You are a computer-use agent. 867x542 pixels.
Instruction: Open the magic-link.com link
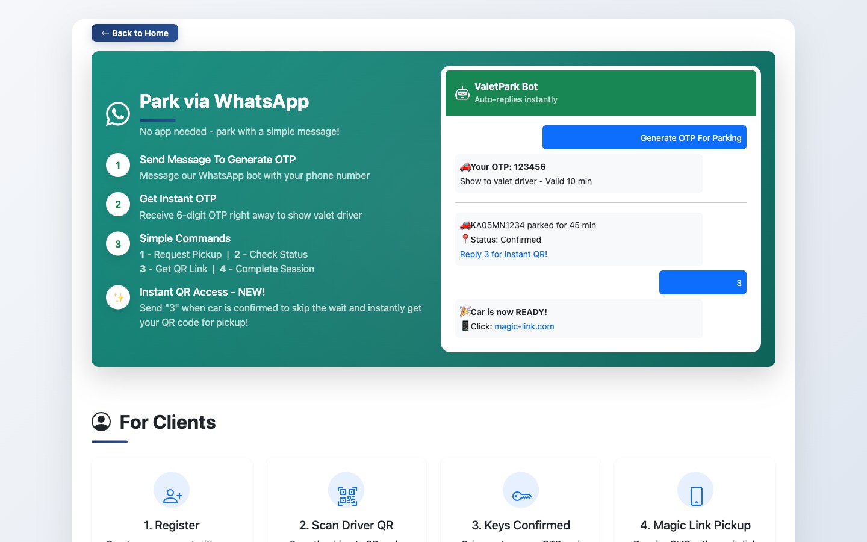[x=524, y=326]
